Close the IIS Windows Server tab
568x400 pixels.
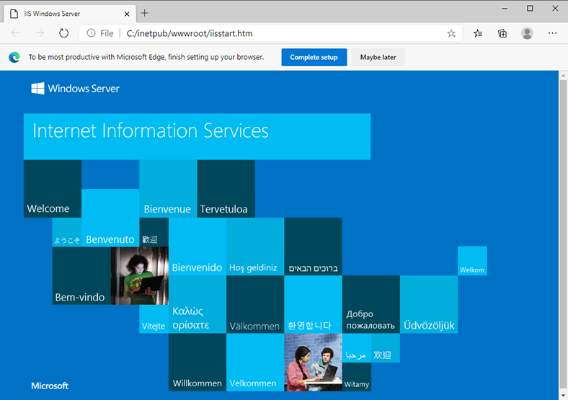[x=127, y=14]
